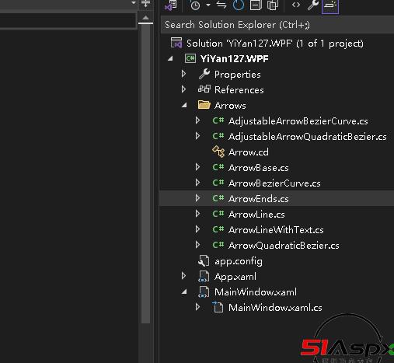Open ArrowLine.cs file

click(x=256, y=215)
